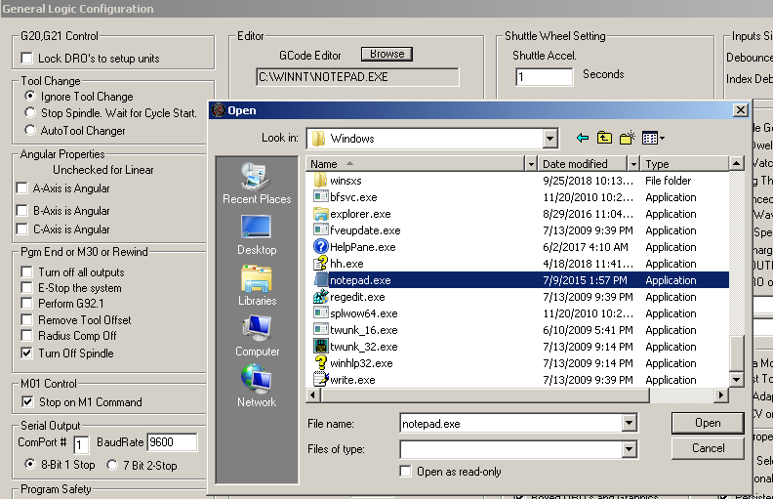Screen dimensions: 773x499
Task: Select the write.exe icon
Action: click(x=320, y=380)
